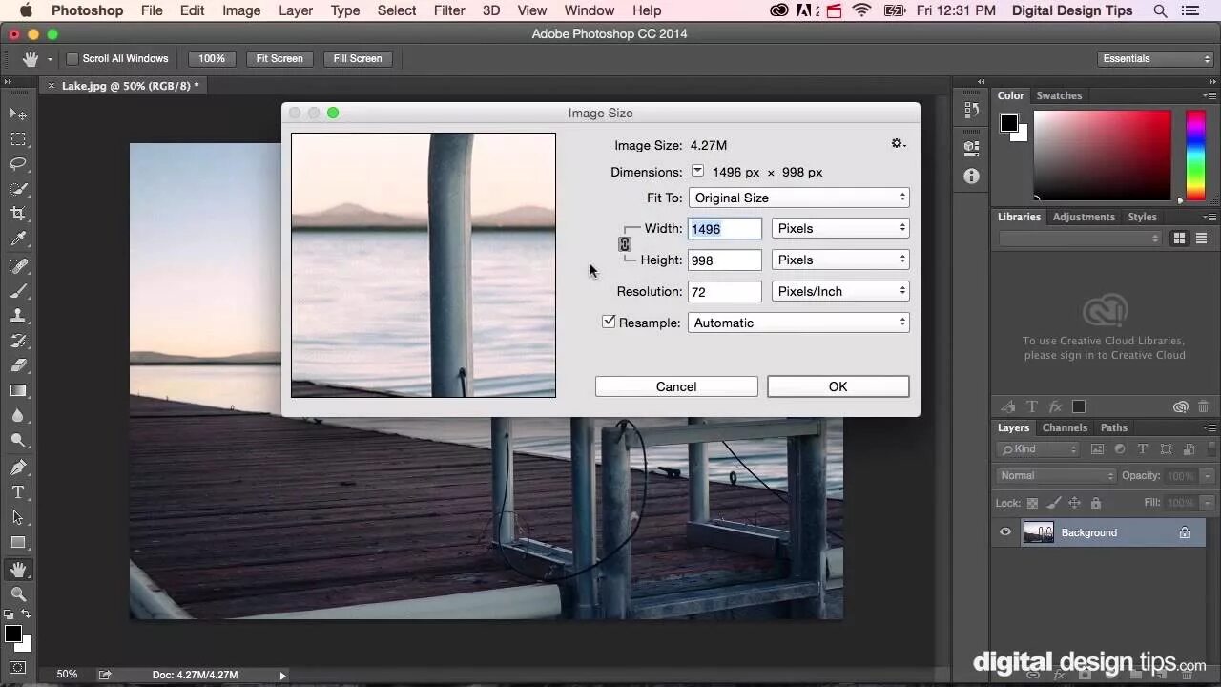Open the Height units dropdown
This screenshot has width=1221, height=687.
tap(840, 260)
